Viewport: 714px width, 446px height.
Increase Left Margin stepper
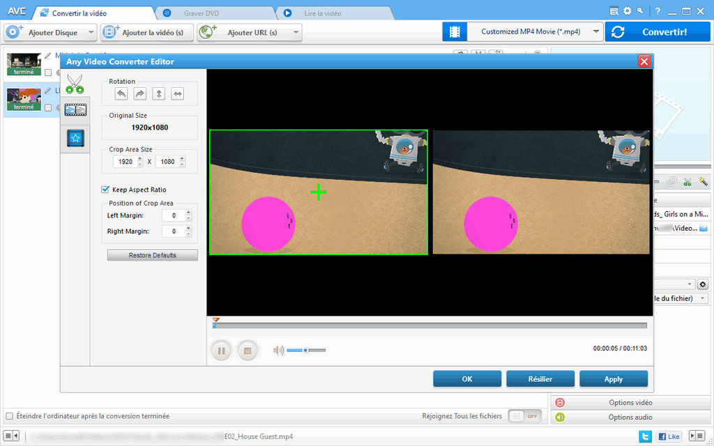[x=188, y=213]
